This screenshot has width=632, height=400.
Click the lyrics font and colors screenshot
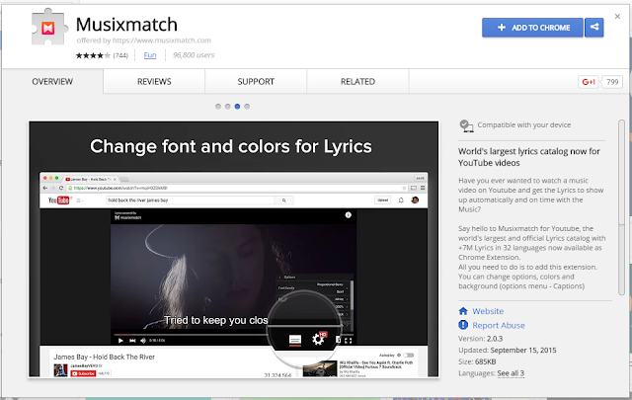[x=233, y=249]
